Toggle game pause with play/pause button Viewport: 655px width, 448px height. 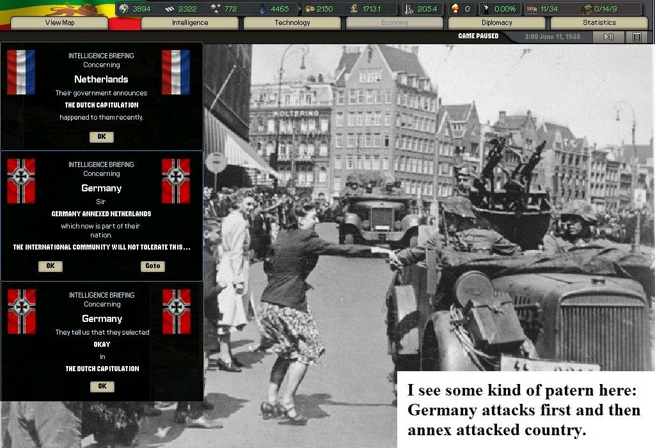608,36
